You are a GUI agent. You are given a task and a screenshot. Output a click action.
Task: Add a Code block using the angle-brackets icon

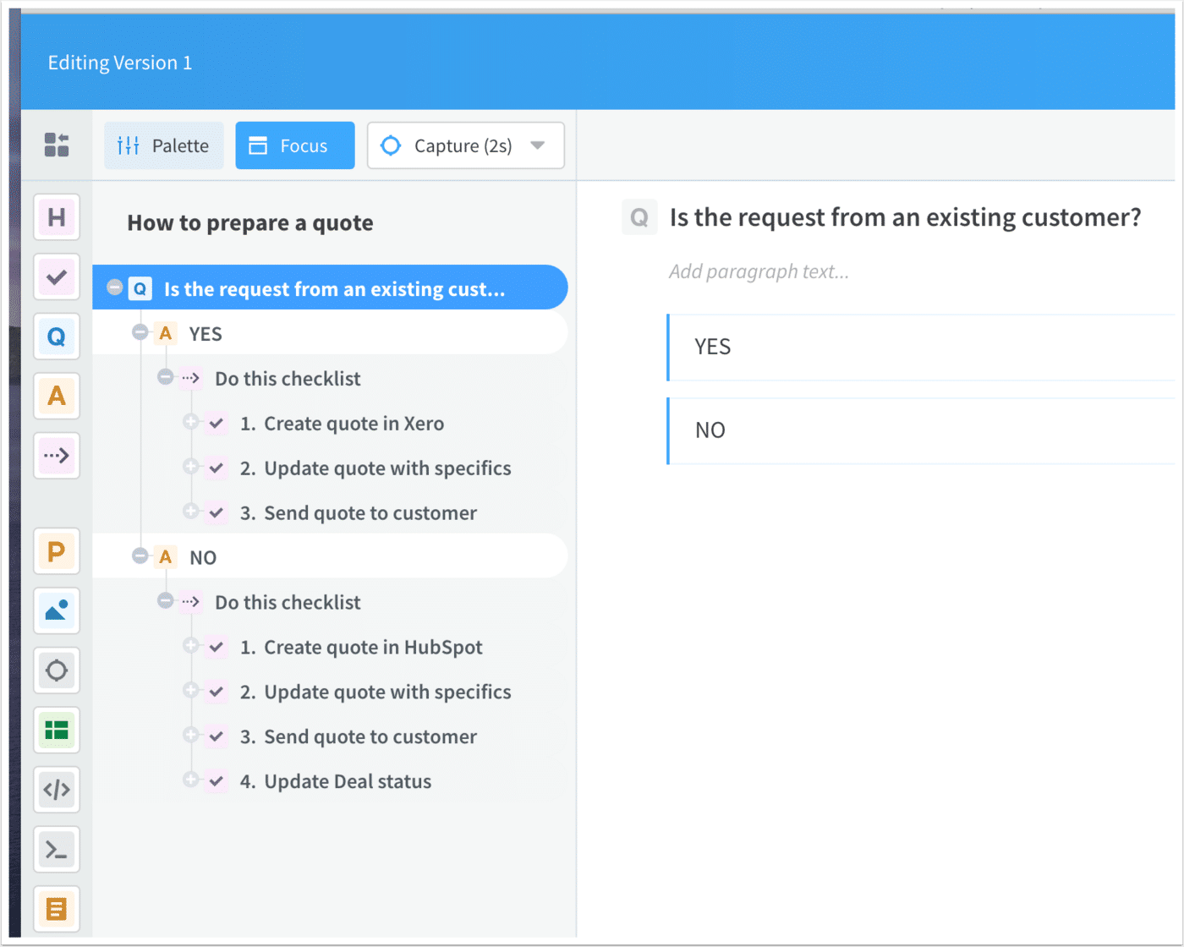(x=56, y=790)
